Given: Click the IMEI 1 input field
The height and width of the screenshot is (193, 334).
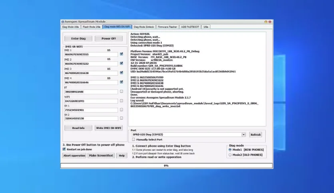Looking at the screenshot, I should pyautogui.click(x=91, y=54).
